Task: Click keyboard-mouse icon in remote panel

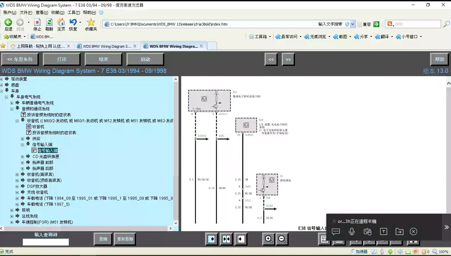Action: point(367,232)
